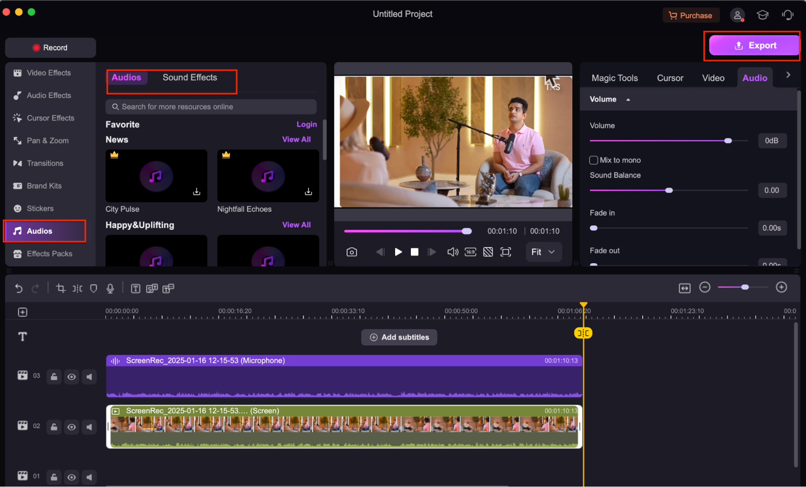Open the Sound Effects tab

click(x=190, y=77)
